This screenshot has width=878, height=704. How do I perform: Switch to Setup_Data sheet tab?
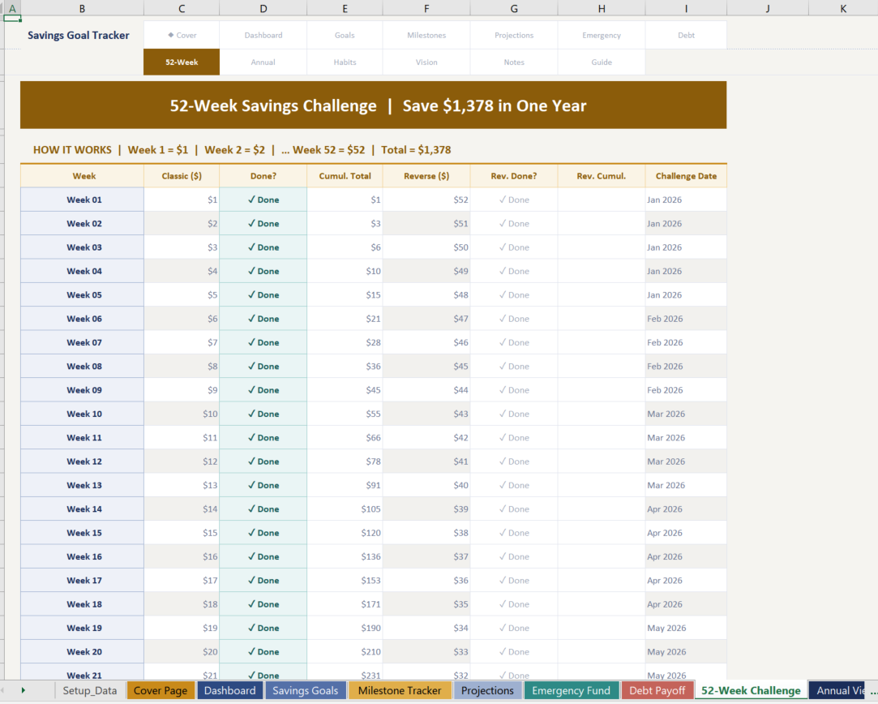tap(90, 690)
